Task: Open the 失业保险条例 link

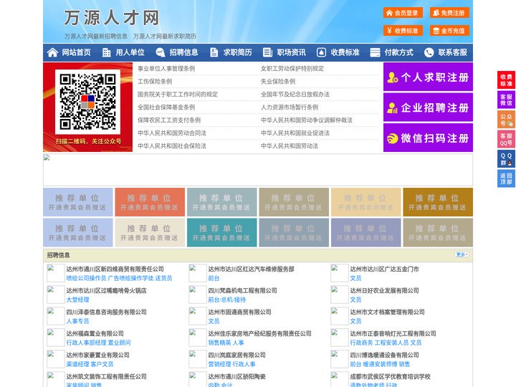Action: click(278, 81)
